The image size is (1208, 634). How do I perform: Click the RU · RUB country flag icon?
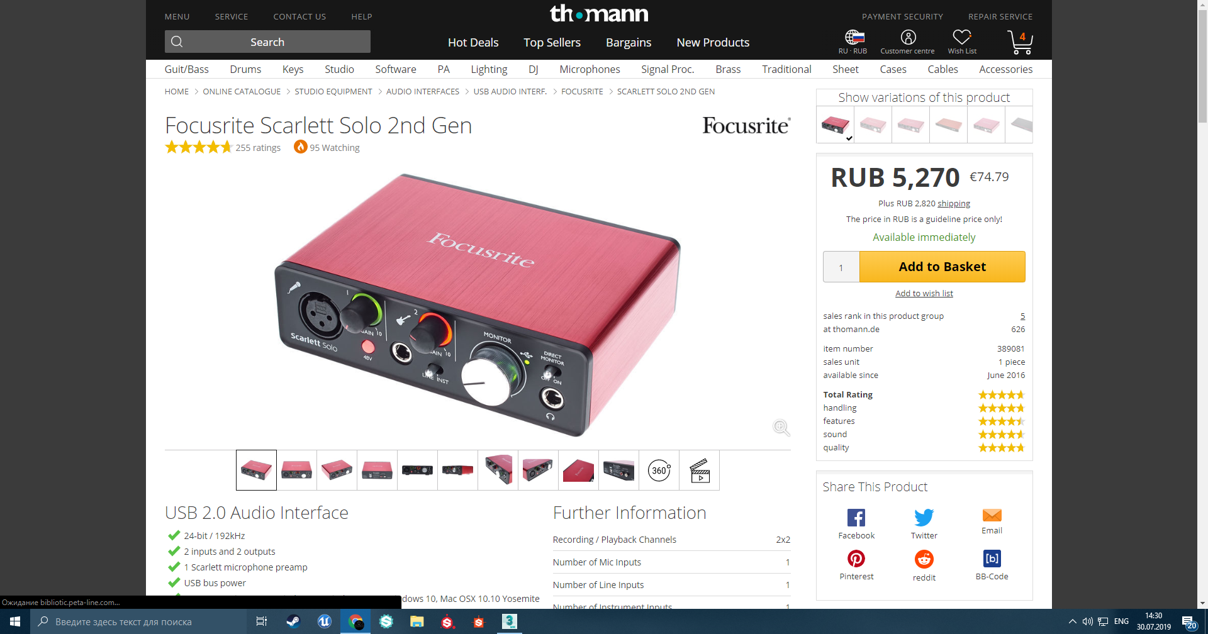click(x=854, y=37)
